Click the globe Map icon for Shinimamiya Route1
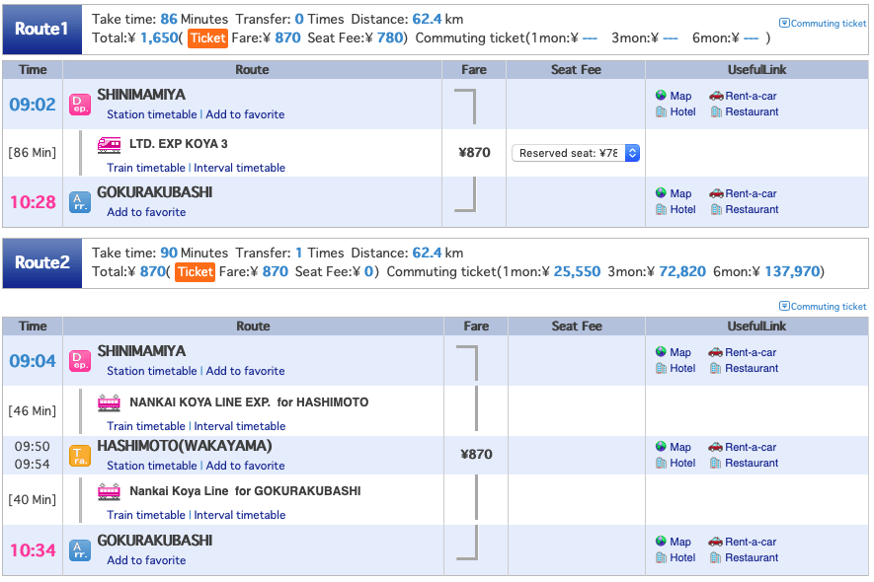 tap(661, 96)
